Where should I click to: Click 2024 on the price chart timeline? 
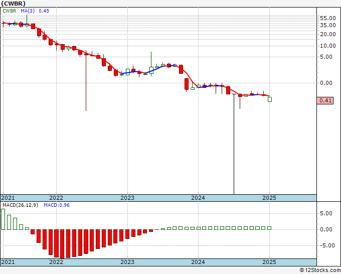coord(198,198)
